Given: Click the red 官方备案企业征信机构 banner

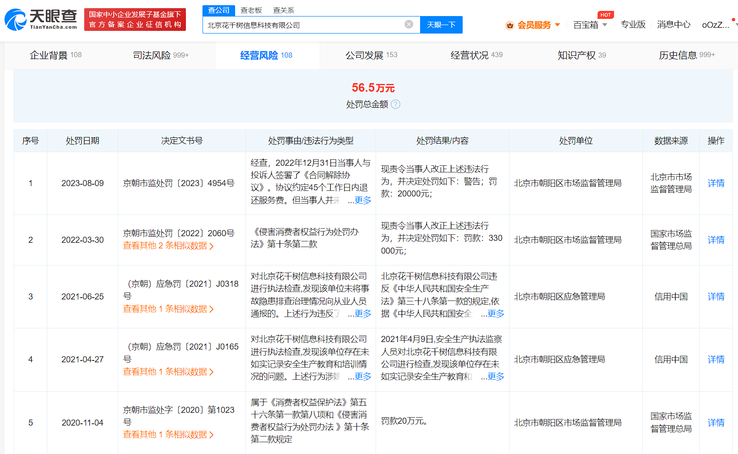Looking at the screenshot, I should pos(135,19).
